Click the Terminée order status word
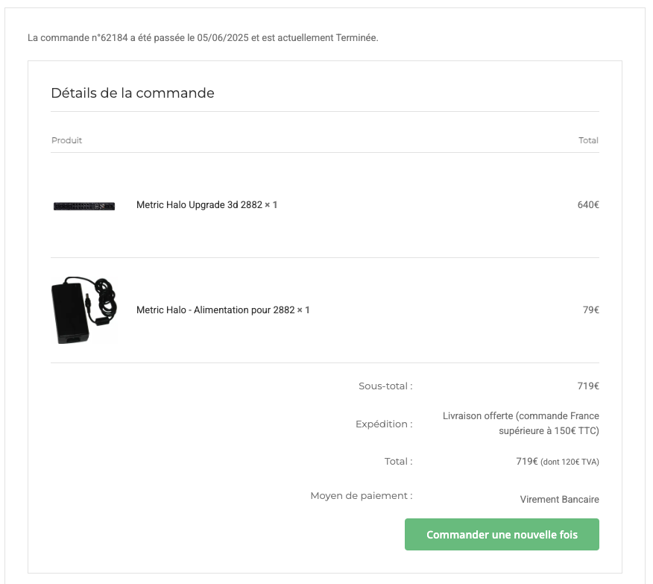The image size is (653, 584). pos(356,38)
